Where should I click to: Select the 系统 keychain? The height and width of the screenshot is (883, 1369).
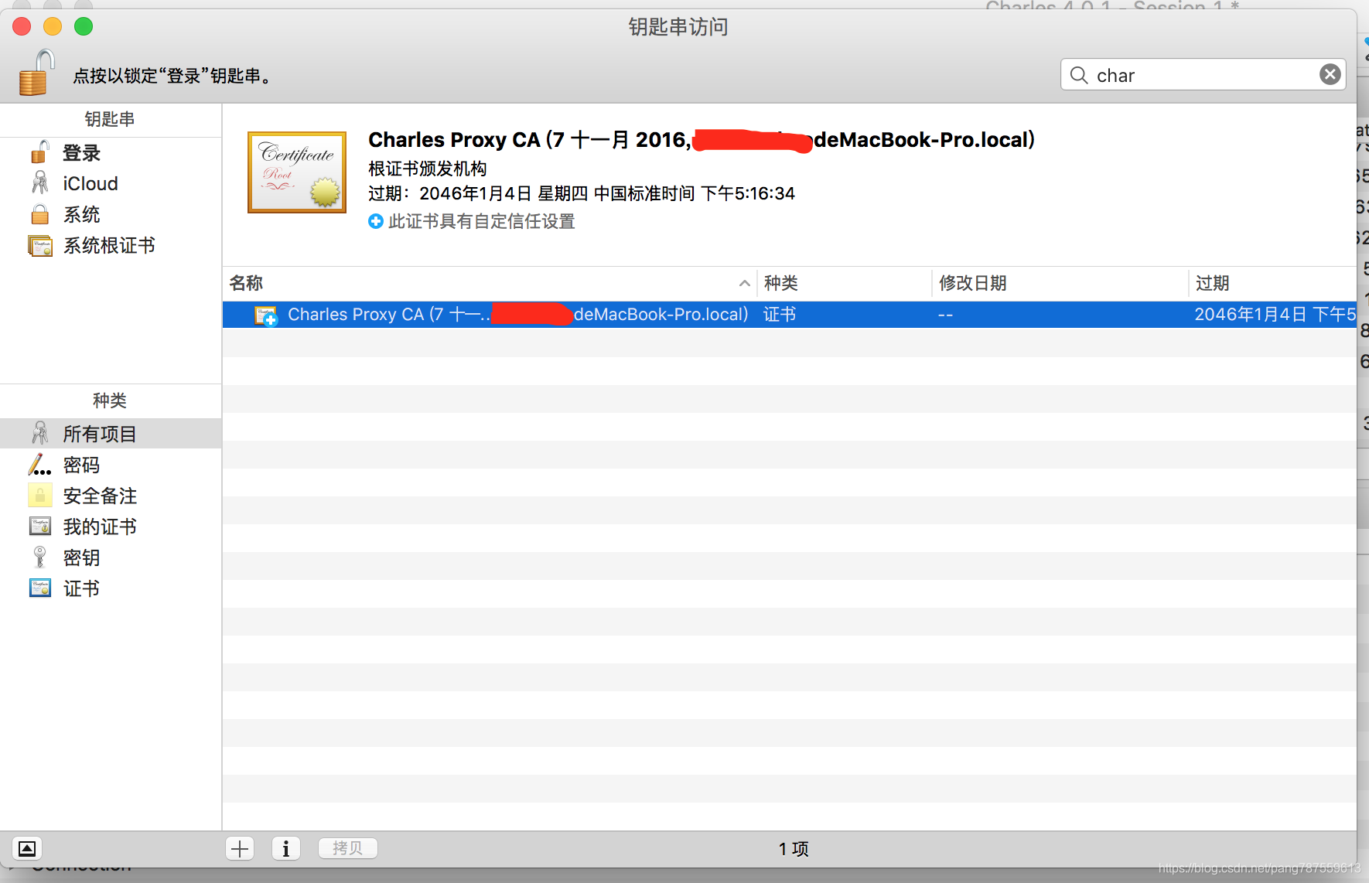(111, 215)
